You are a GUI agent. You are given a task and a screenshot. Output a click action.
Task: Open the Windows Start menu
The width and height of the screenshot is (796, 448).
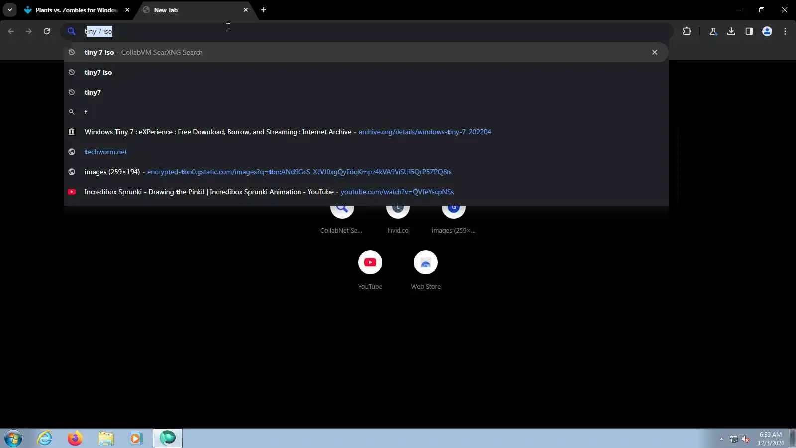[x=13, y=438]
